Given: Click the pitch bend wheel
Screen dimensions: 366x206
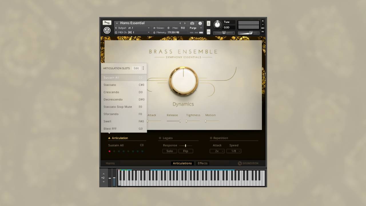Looking at the screenshot, I should point(110,178).
